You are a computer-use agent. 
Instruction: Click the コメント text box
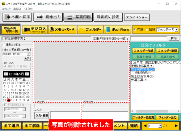click(x=89, y=115)
